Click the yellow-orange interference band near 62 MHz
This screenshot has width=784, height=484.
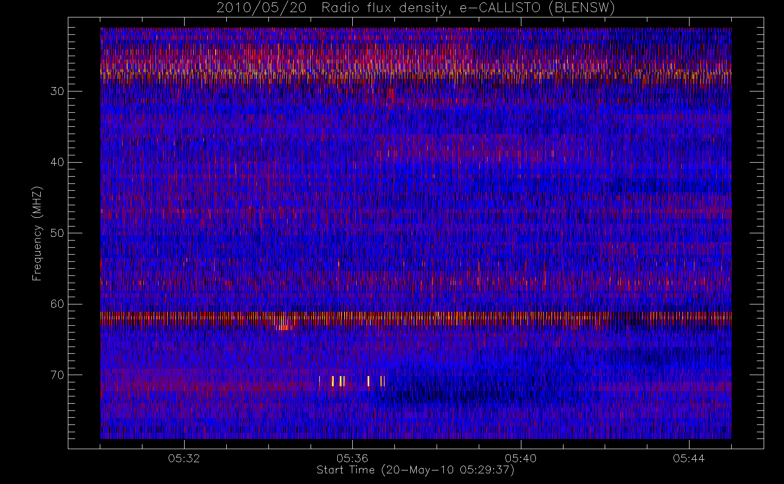click(x=416, y=318)
